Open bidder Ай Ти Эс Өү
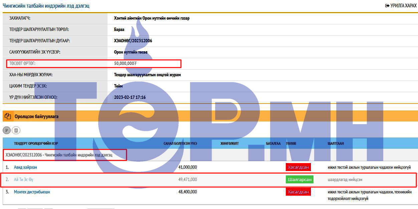Image resolution: width=418 pixels, height=209 pixels. [x=23, y=180]
